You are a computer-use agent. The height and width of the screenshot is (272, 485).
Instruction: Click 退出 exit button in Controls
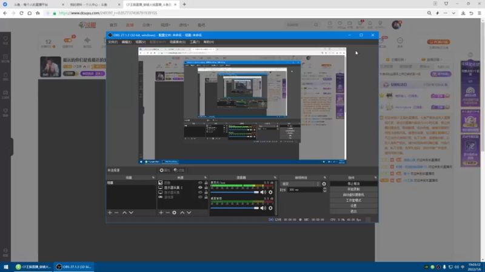coord(353,212)
